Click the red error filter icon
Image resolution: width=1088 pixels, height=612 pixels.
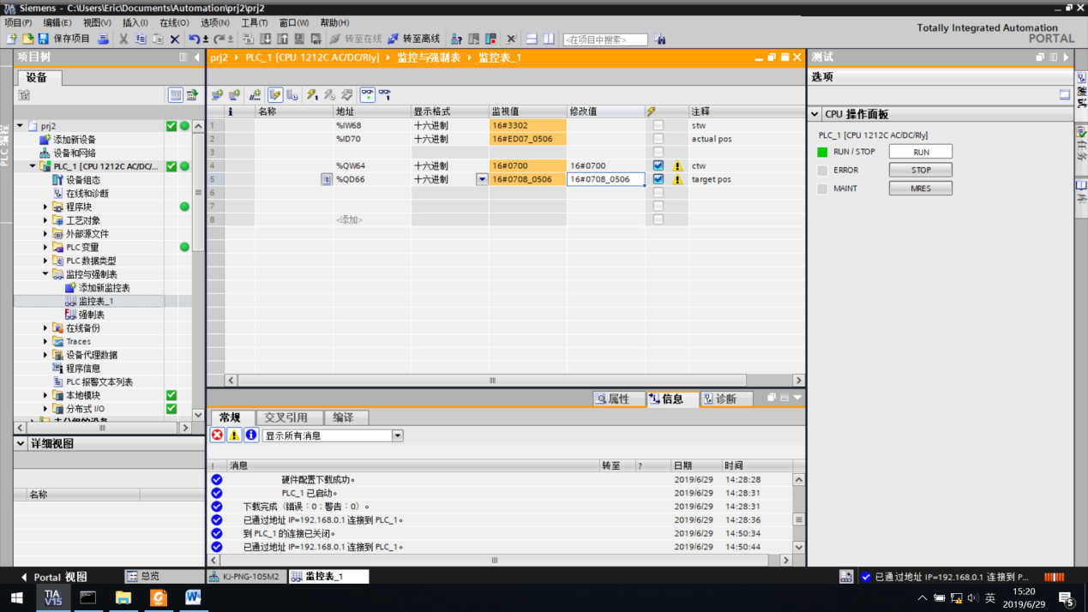tap(218, 435)
